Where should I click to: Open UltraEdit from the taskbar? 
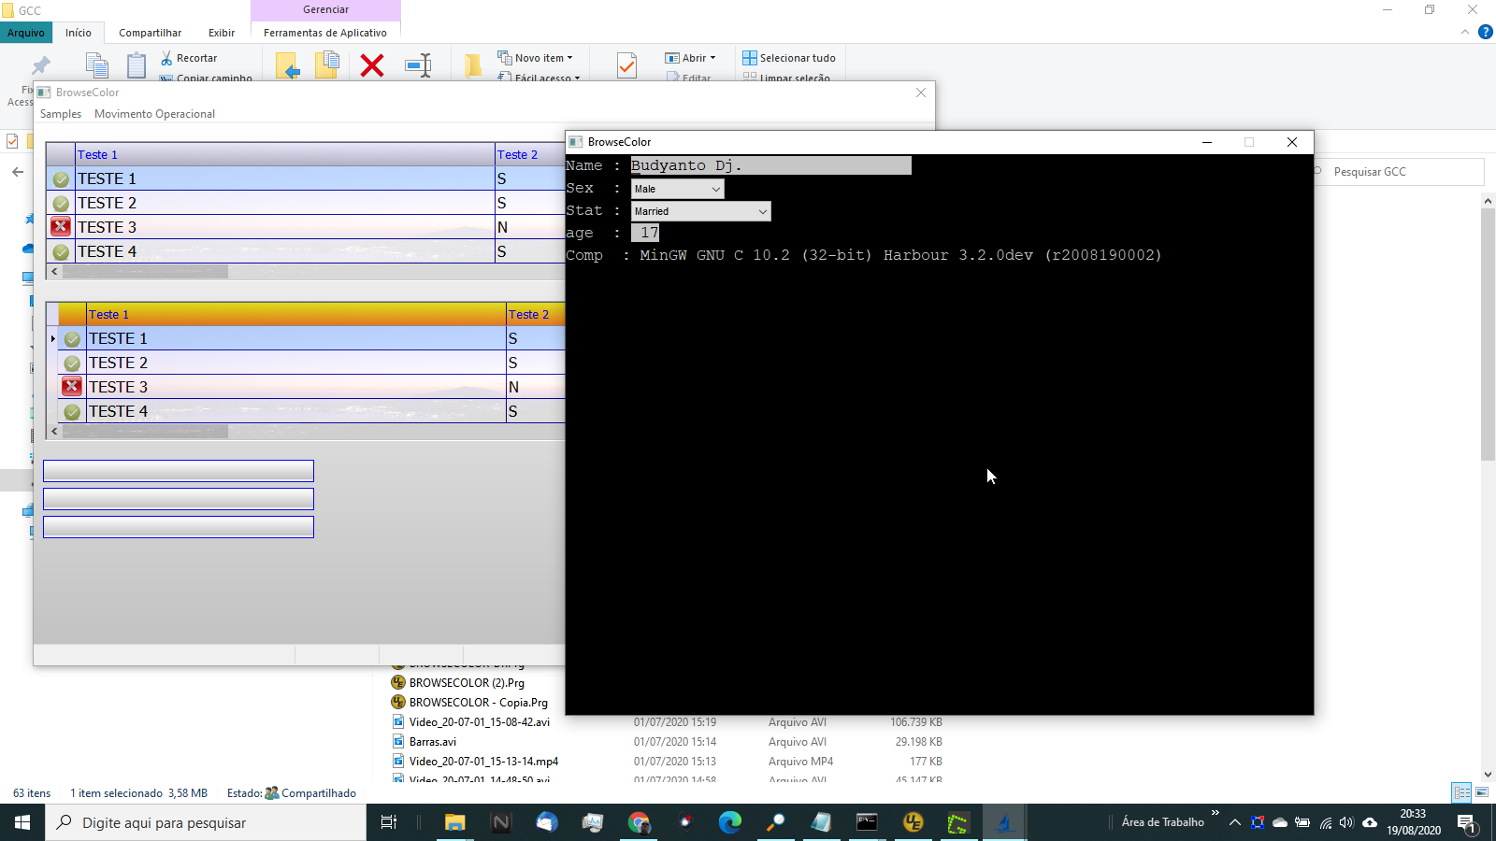913,822
